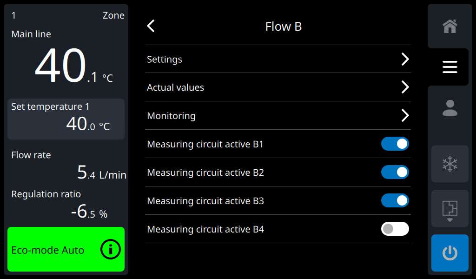Screen dimensions: 476x279
Task: Expand the Settings chevron arrow
Action: (405, 59)
